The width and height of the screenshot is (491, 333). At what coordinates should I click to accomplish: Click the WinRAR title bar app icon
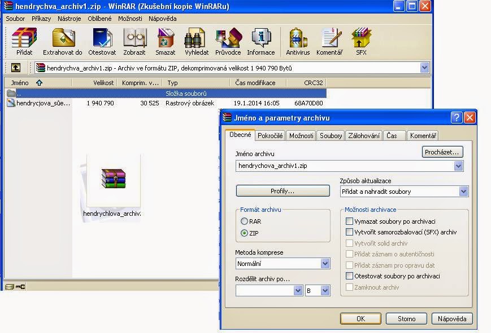(8, 6)
